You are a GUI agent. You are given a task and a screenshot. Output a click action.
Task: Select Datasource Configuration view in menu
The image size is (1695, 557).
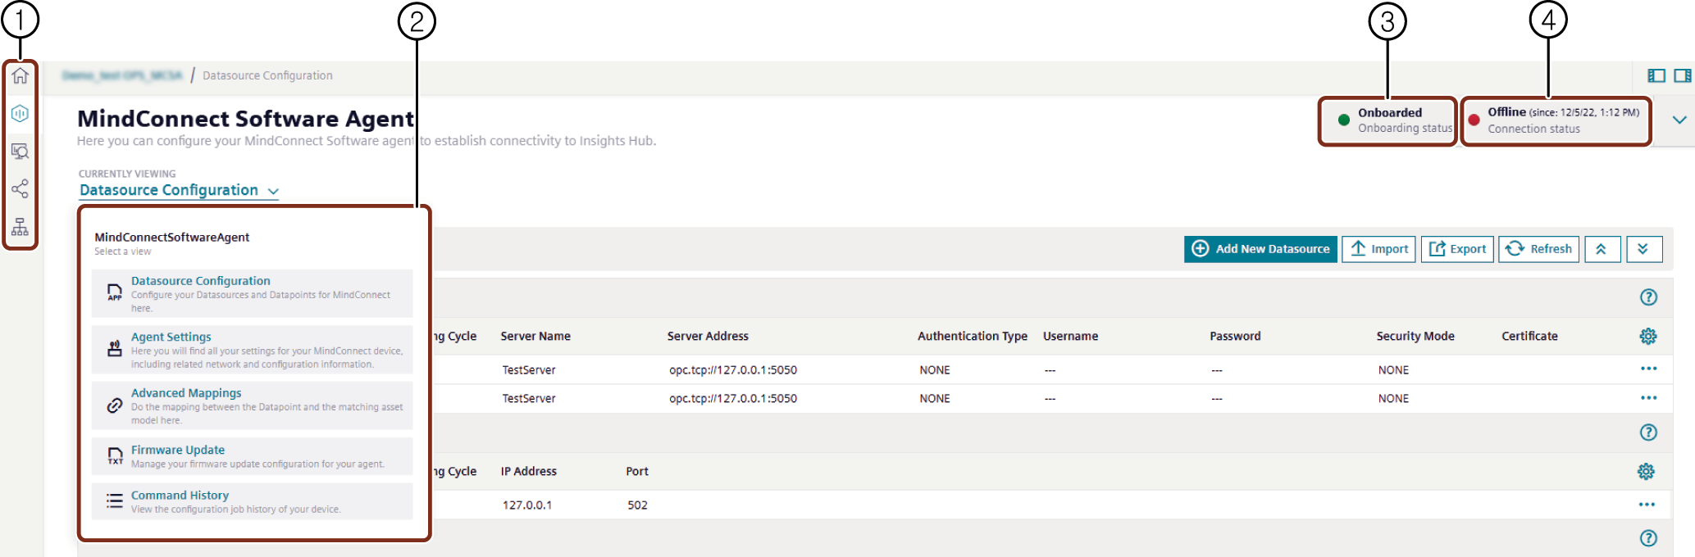tap(253, 293)
